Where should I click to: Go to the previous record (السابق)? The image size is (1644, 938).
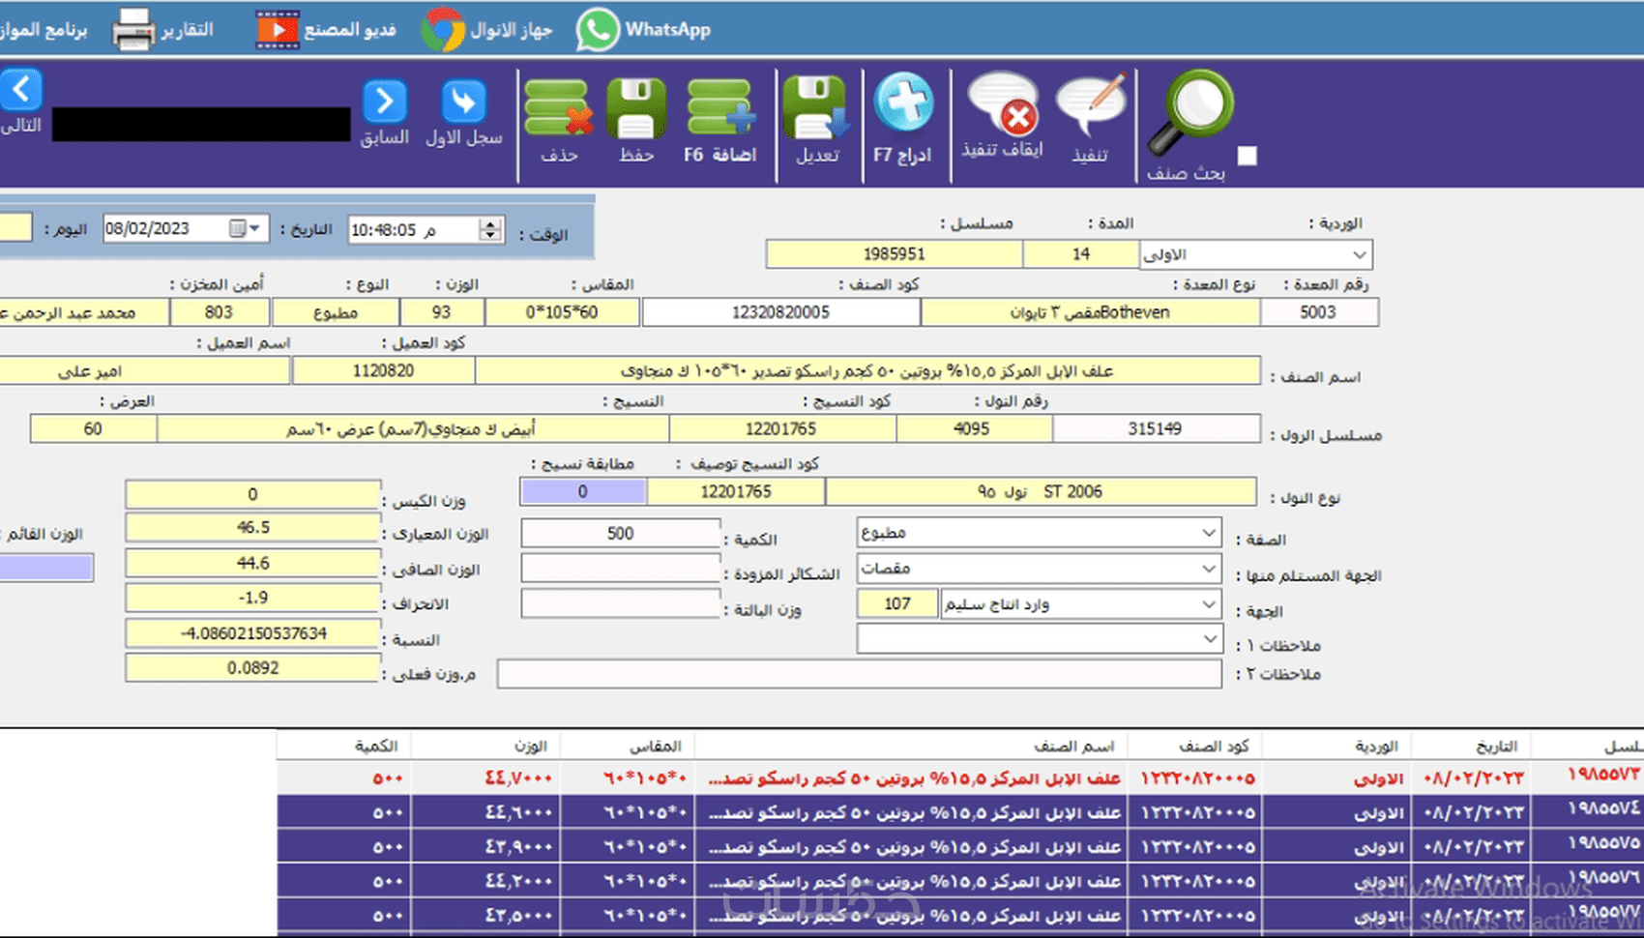(x=385, y=102)
